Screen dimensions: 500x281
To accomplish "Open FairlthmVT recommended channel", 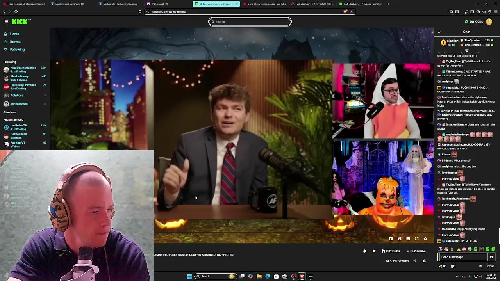I will (x=25, y=144).
